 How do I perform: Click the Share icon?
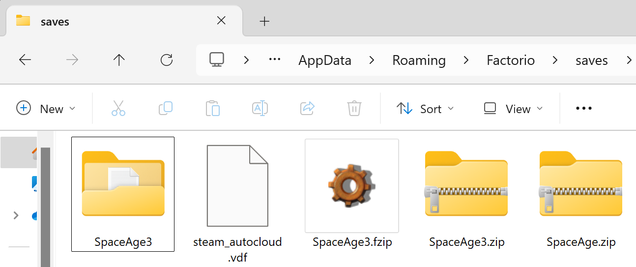point(307,108)
